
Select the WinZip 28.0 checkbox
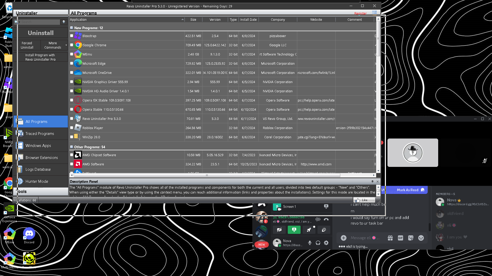tap(72, 137)
